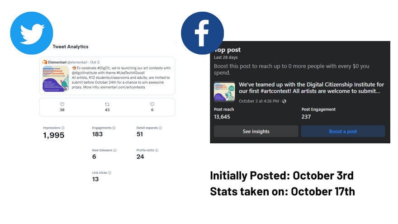Click the retweet icon
Screen dimensions: 398x224
107,104
